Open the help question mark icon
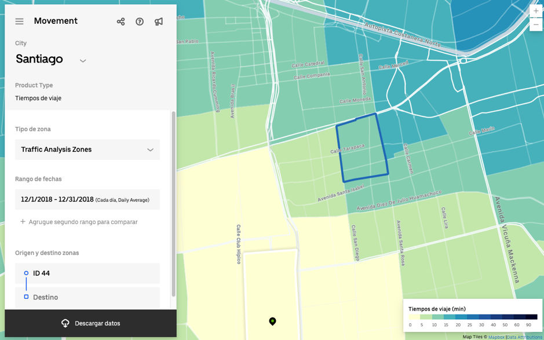This screenshot has height=340, width=544. point(140,21)
